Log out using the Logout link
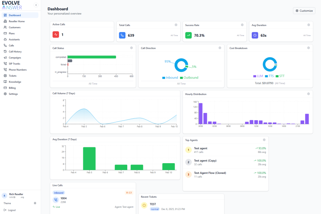 pos(12,210)
